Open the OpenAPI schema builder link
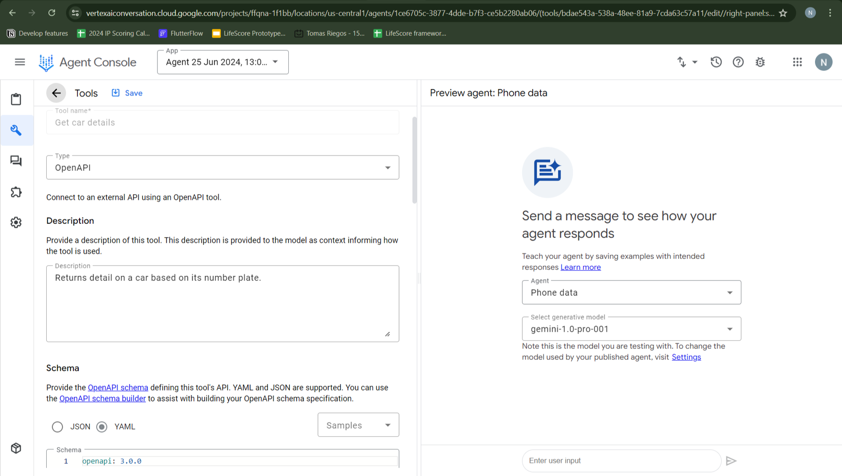This screenshot has width=842, height=476. click(x=102, y=399)
